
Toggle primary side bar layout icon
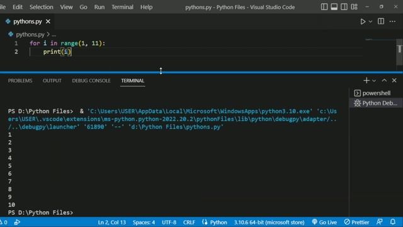[324, 7]
